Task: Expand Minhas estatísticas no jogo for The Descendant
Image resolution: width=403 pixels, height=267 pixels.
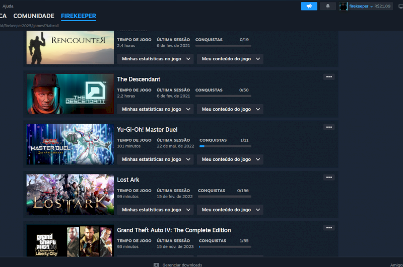Action: (155, 109)
